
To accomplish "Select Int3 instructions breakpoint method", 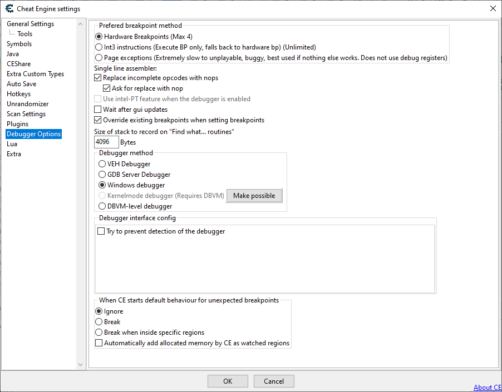I will (99, 47).
